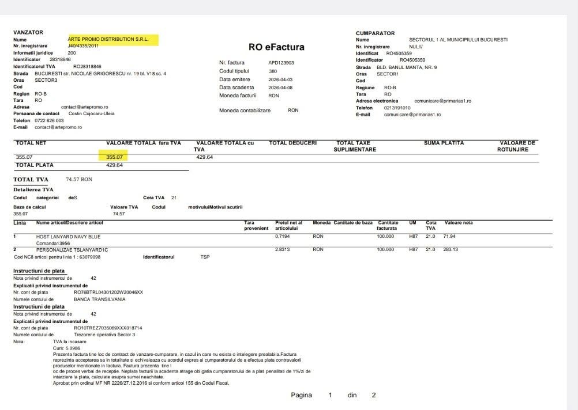
Task: Click unit price 2.8313
Action: tap(282, 249)
